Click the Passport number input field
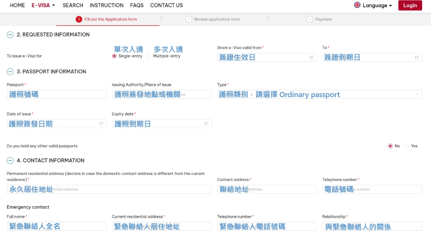 click(x=57, y=94)
